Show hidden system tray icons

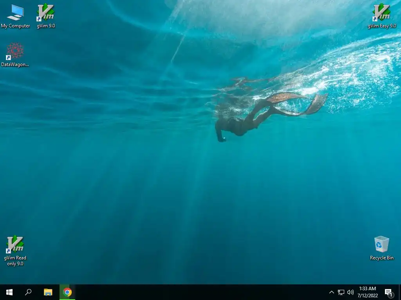click(331, 292)
